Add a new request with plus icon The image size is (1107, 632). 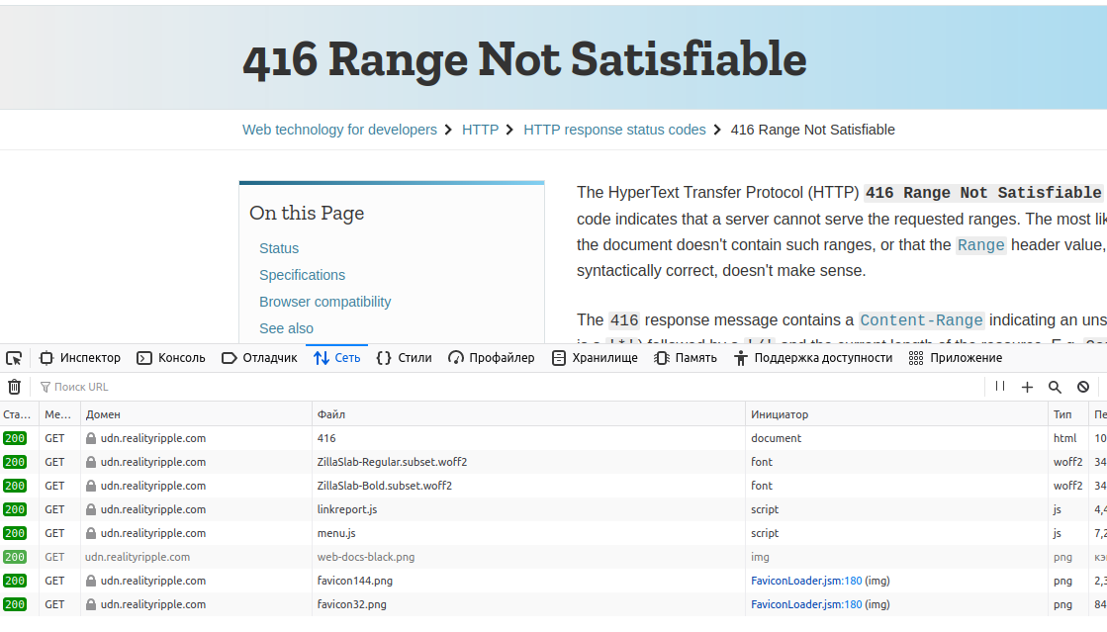click(1027, 387)
